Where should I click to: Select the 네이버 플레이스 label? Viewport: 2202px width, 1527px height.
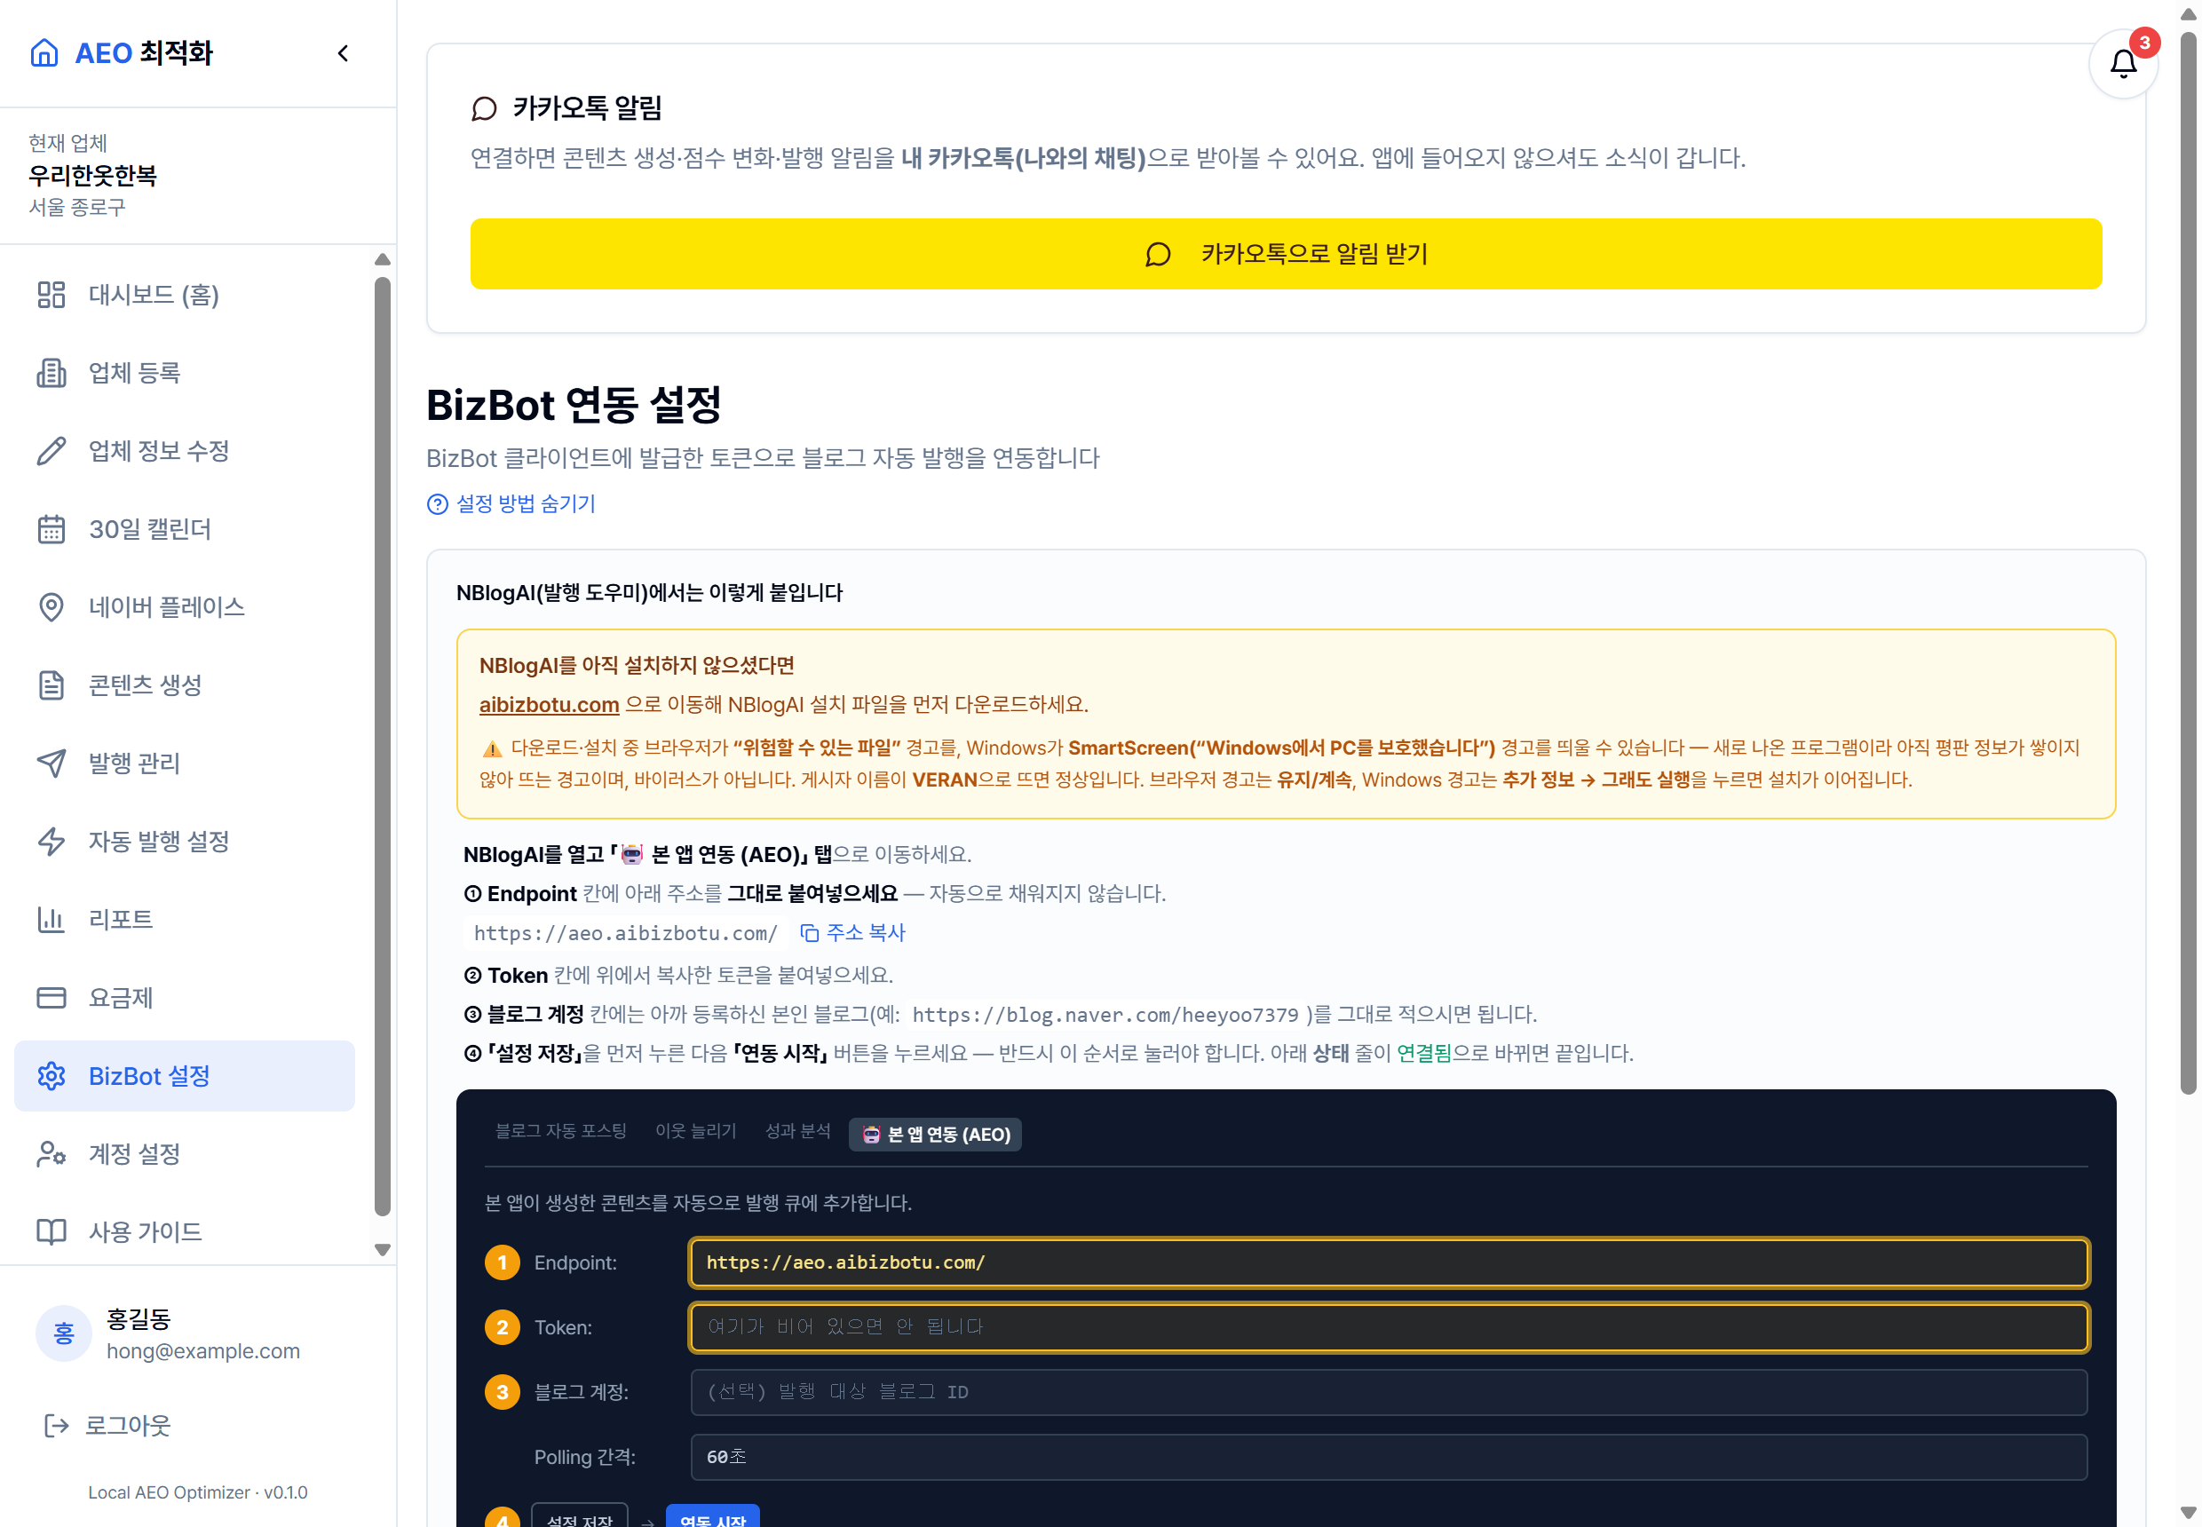pyautogui.click(x=167, y=607)
